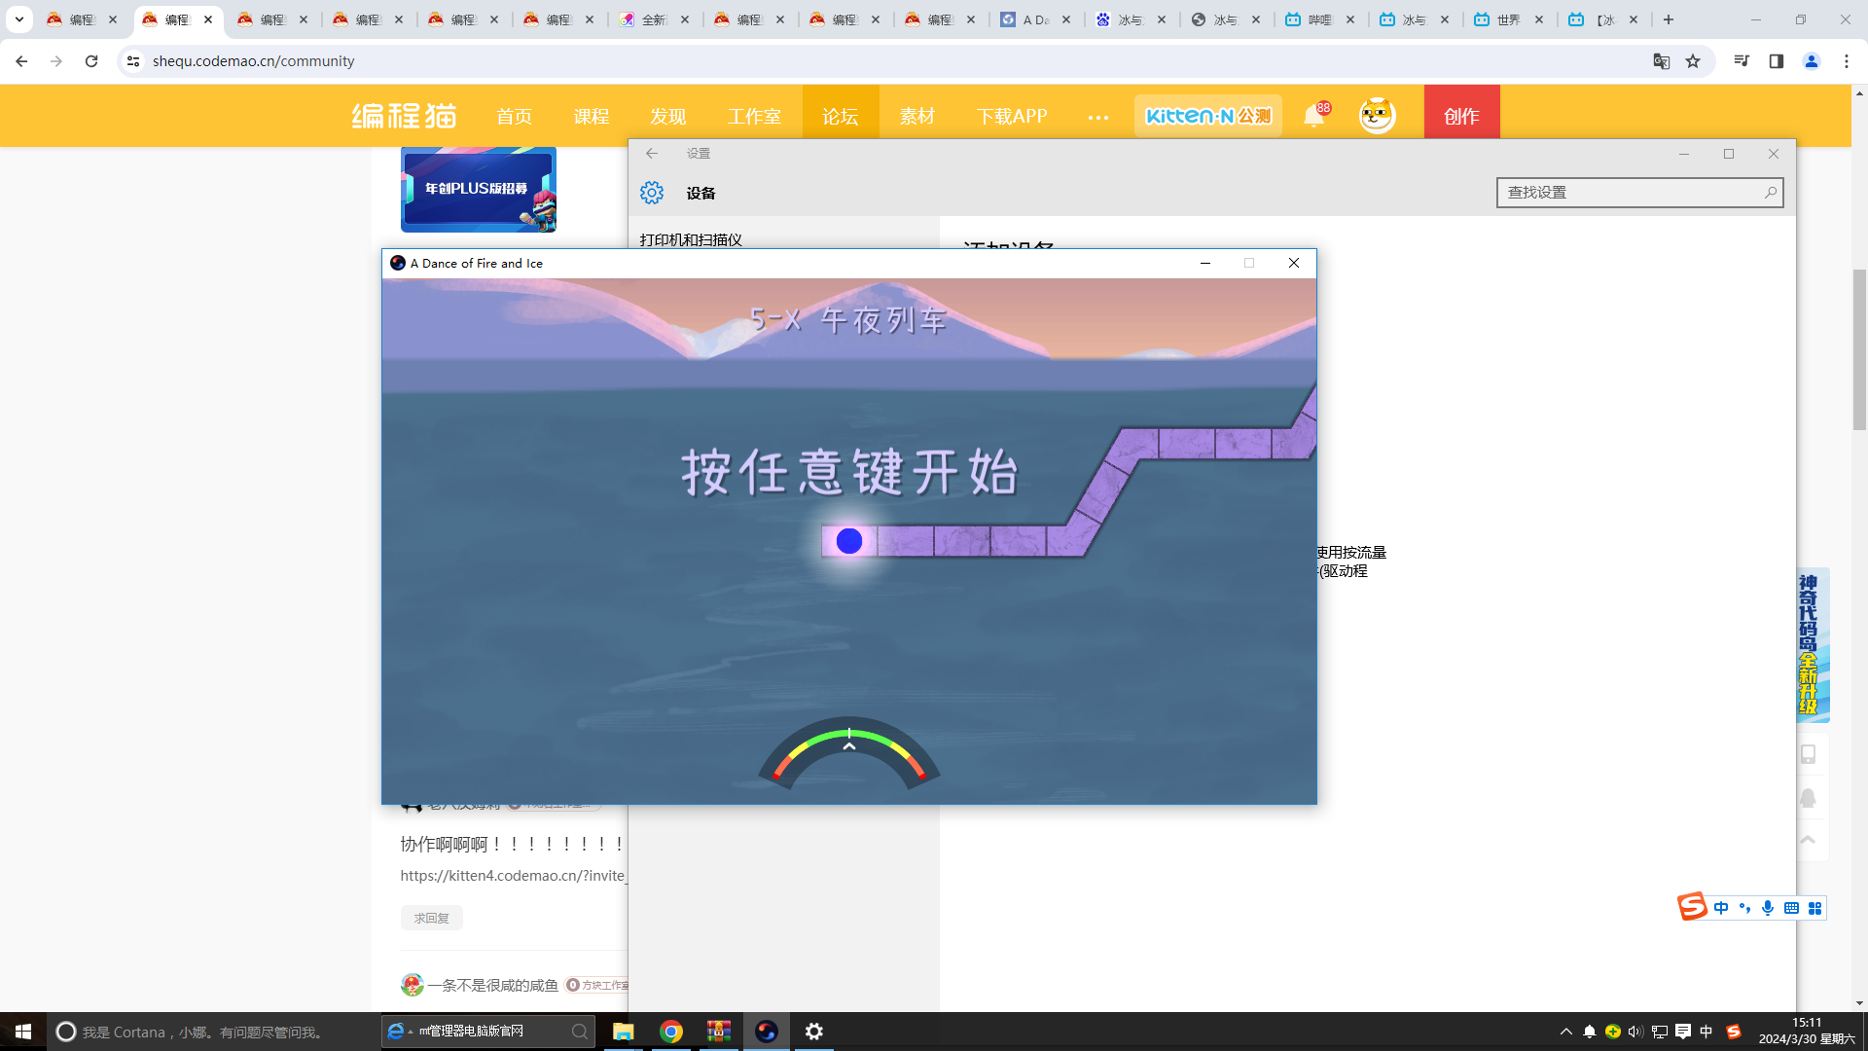
Task: Open 课程 in codemao navigation
Action: 592,116
